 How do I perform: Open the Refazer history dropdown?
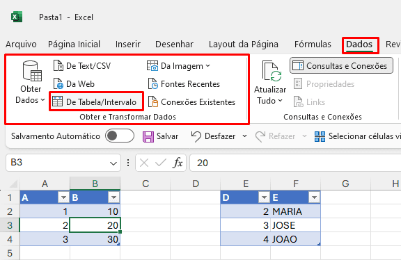(x=304, y=136)
